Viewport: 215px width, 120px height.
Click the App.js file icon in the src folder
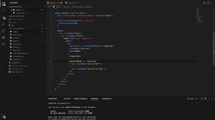[x=11, y=32]
